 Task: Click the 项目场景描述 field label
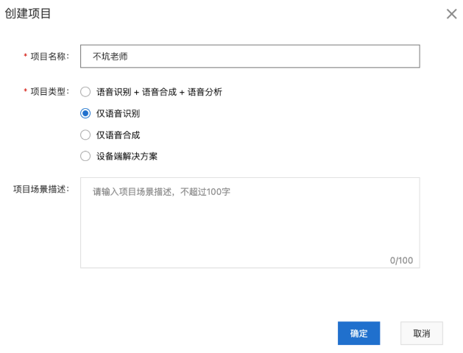click(41, 189)
